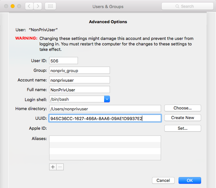The width and height of the screenshot is (216, 188).
Task: Click into the Group text field
Action: 79,70
